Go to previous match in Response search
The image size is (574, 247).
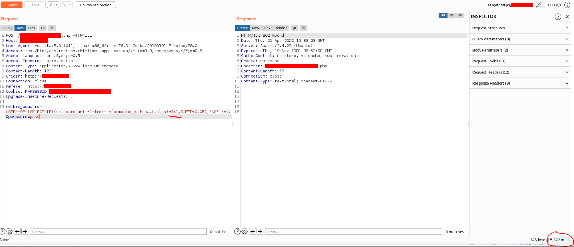point(253,232)
